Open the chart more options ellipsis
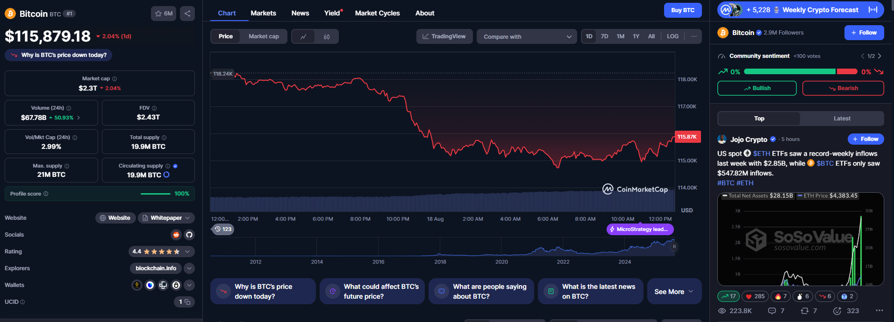894x322 pixels. pyautogui.click(x=694, y=36)
